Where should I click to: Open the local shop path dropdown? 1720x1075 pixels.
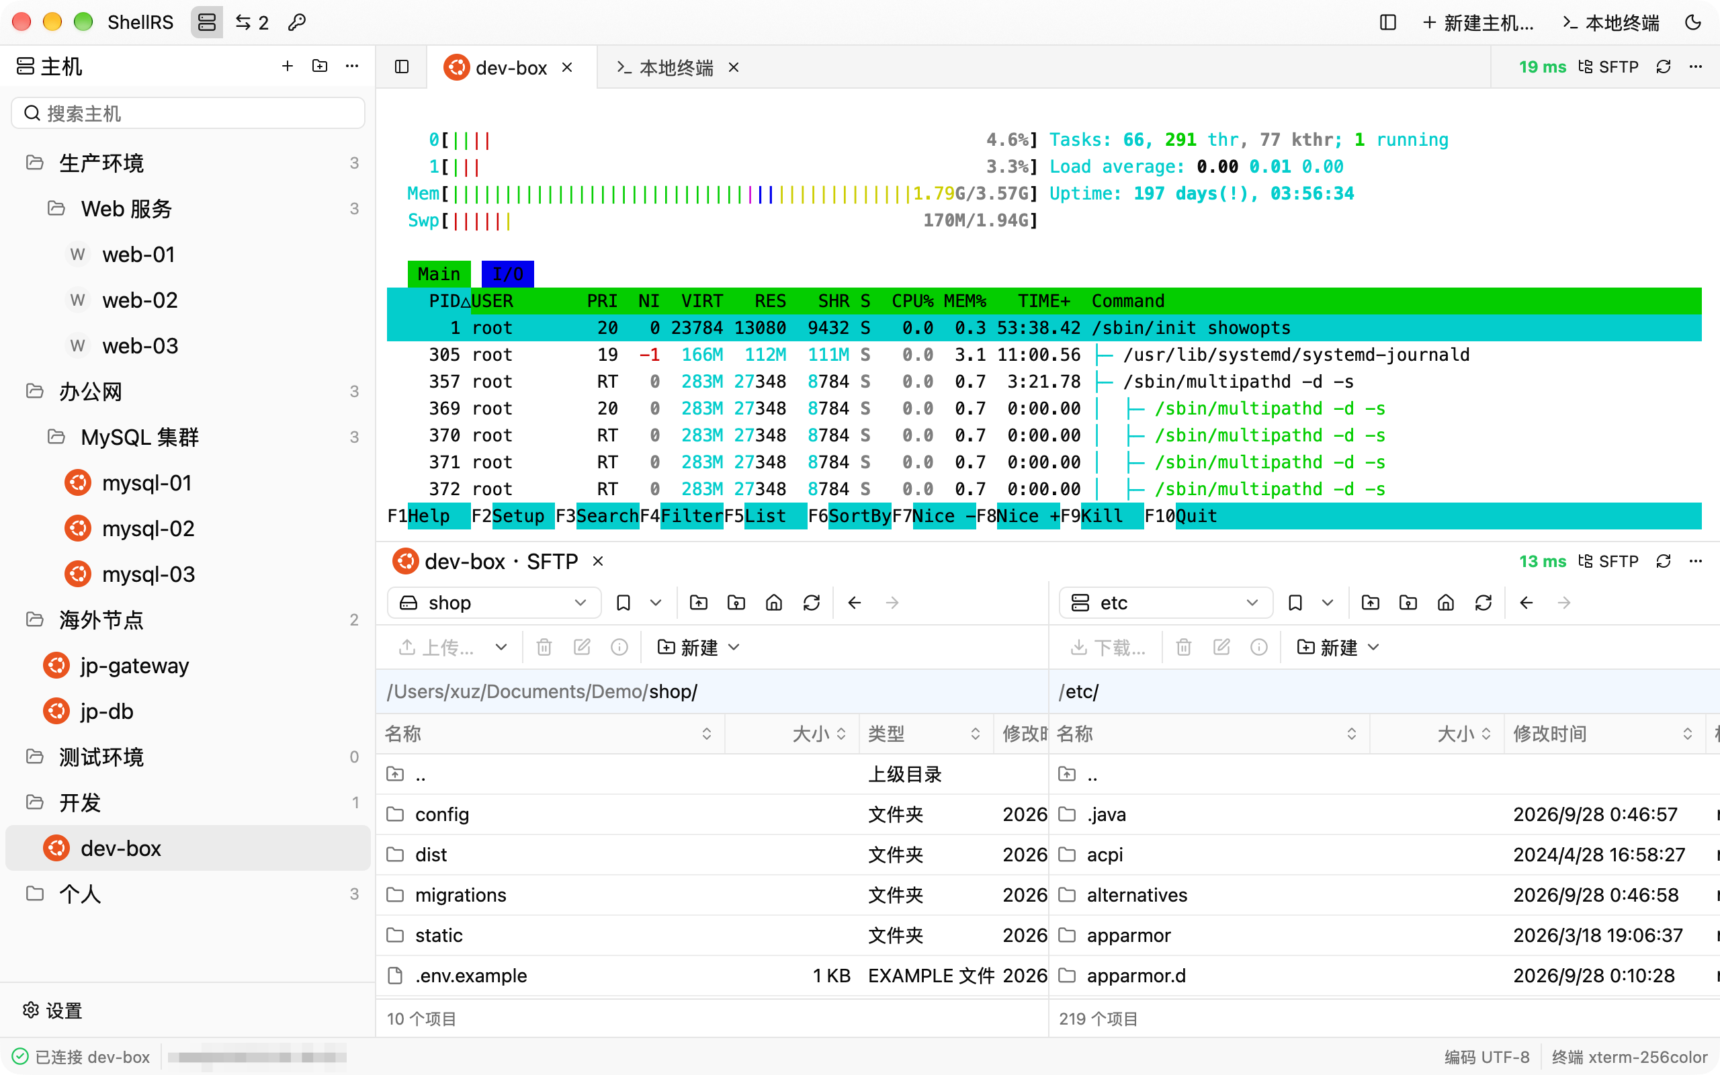pos(494,603)
